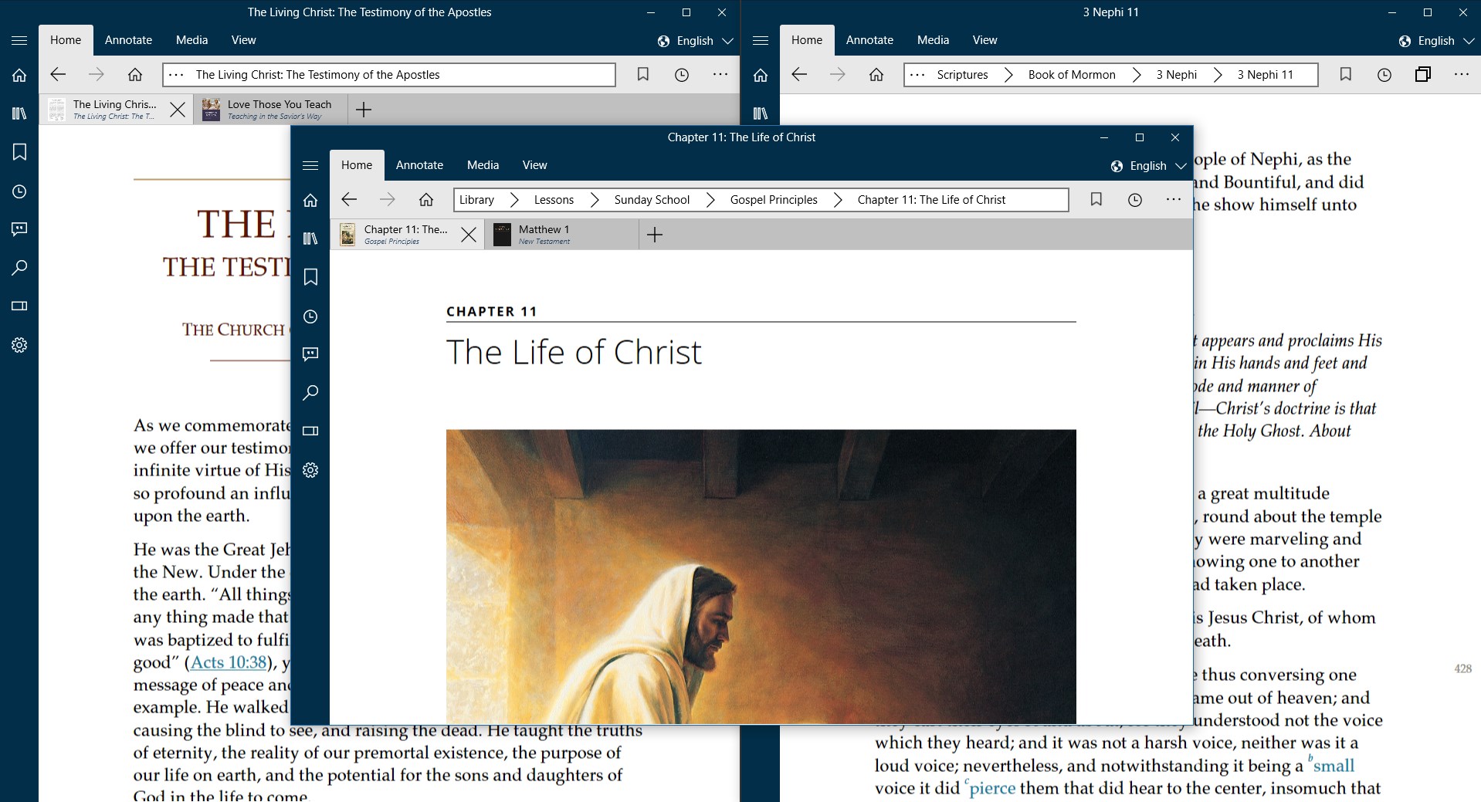Go to Sunday School in breadcrumb
The width and height of the screenshot is (1481, 802).
[652, 200]
